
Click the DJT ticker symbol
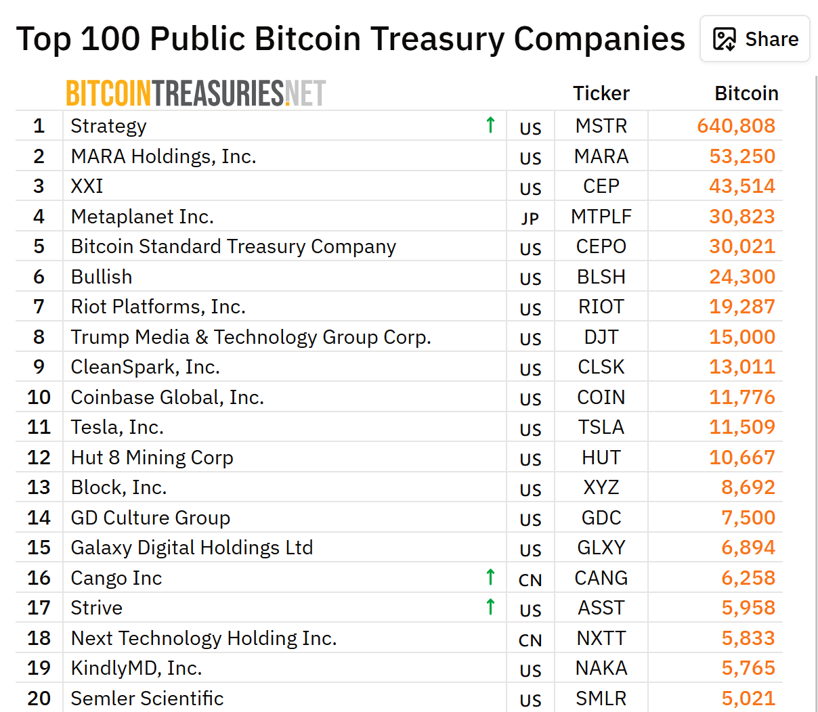click(x=601, y=336)
